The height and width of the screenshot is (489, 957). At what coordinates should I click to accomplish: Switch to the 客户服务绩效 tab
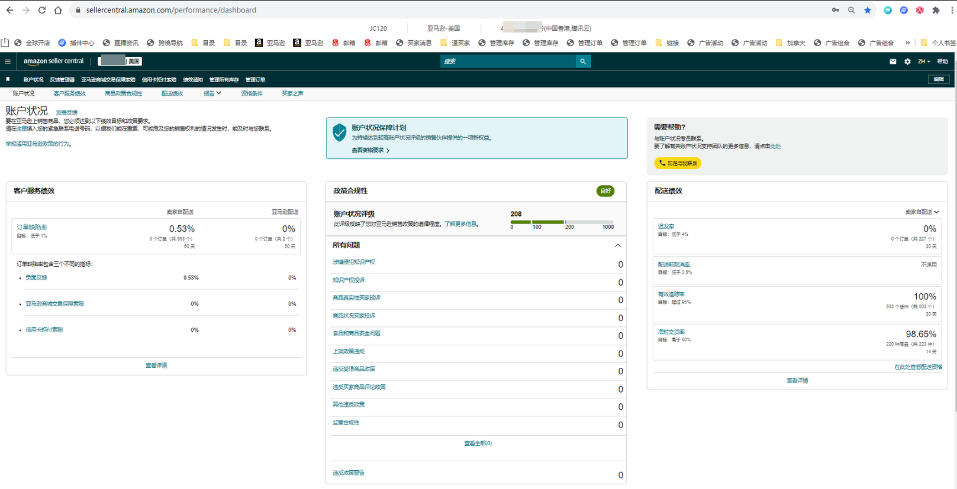(69, 93)
